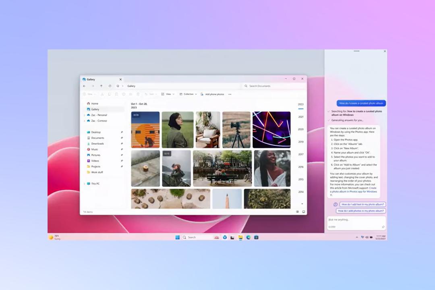Viewport: 435px width, 290px height.
Task: Expand the Zac - Personal OneDrive node
Action: [x=84, y=115]
